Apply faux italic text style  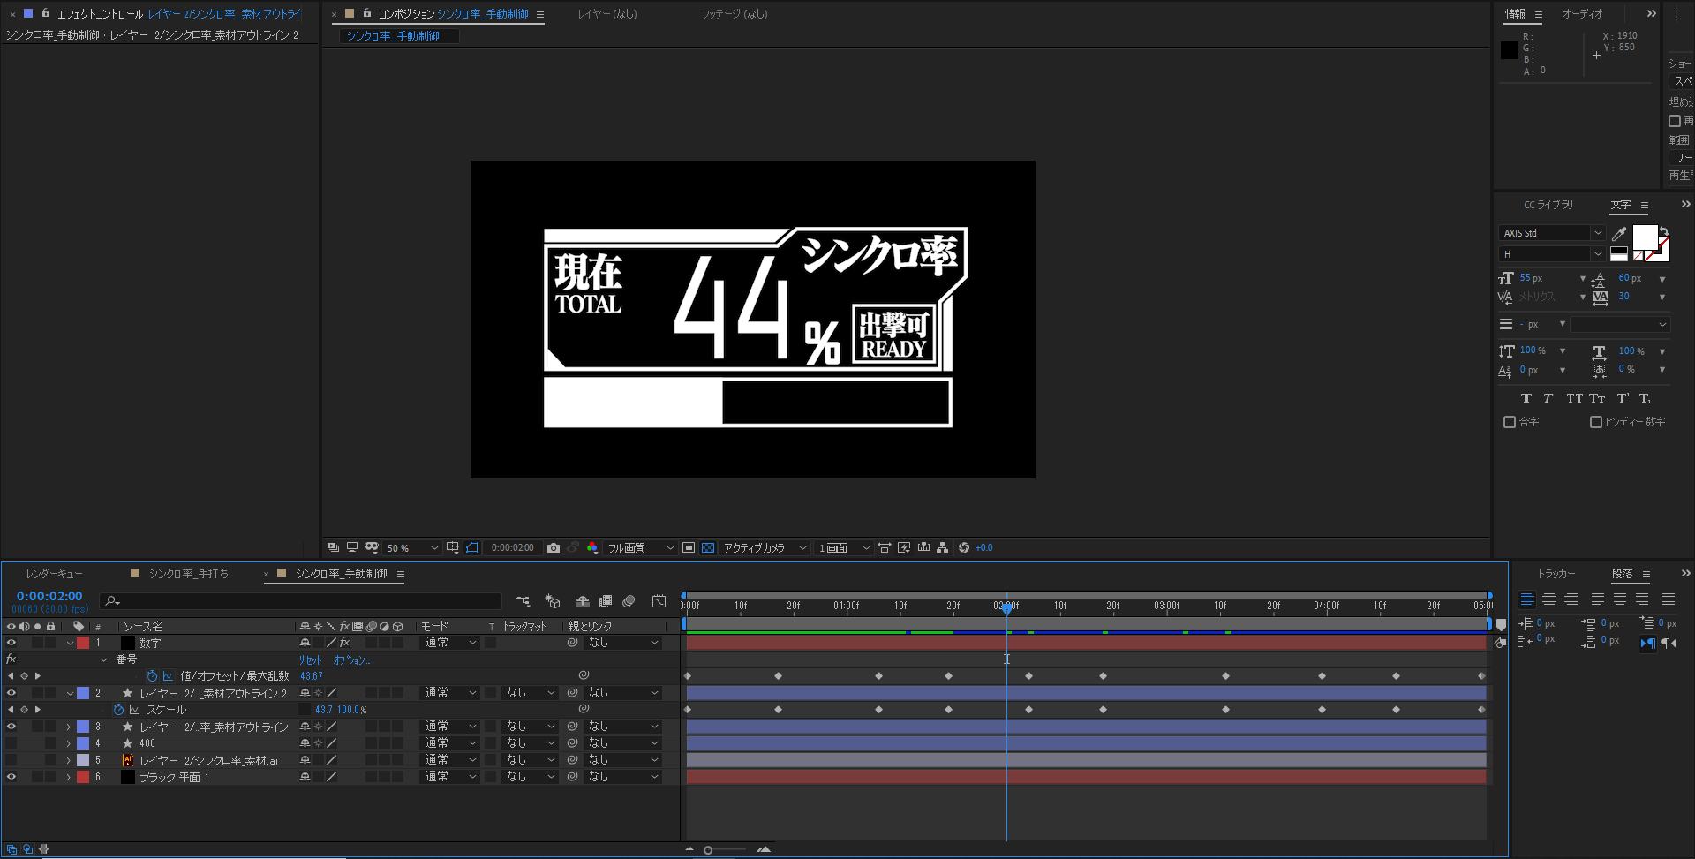tap(1548, 398)
